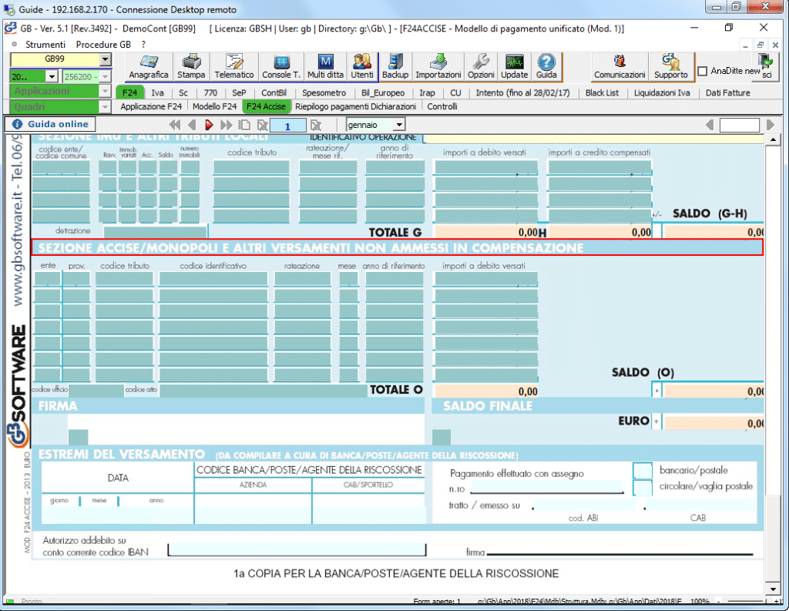Open the Anagrafica toolbar icon

coord(149,66)
